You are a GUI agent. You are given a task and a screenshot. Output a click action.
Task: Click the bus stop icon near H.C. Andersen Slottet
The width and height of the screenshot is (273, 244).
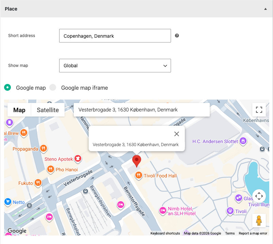tap(262, 149)
